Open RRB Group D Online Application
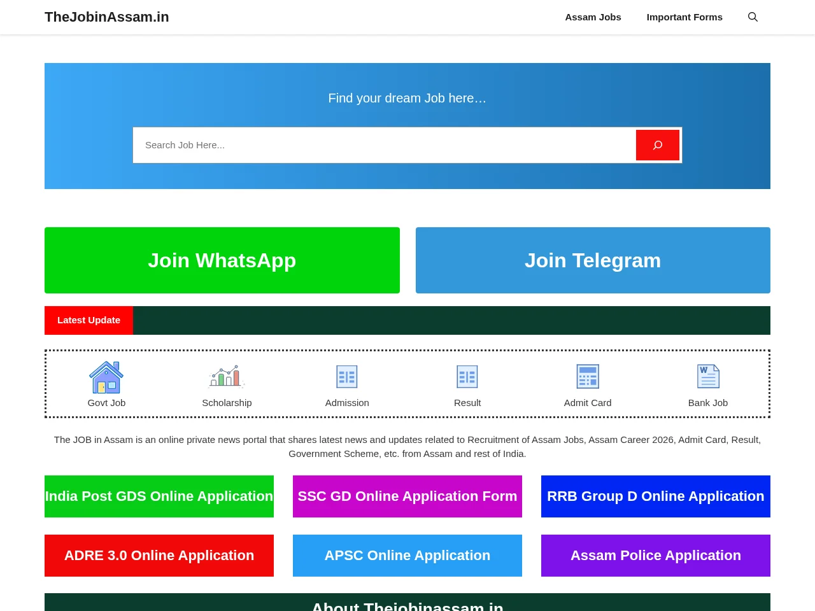The height and width of the screenshot is (611, 815). pyautogui.click(x=656, y=496)
